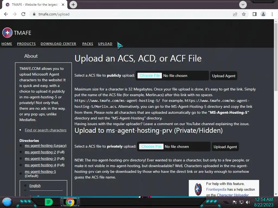The image size is (278, 208).
Task: Click Choose File for private upload
Action: coord(151,147)
